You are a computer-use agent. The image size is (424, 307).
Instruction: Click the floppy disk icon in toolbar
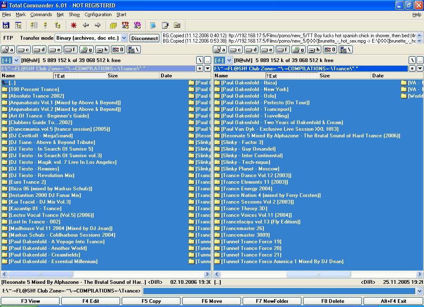tap(6, 25)
